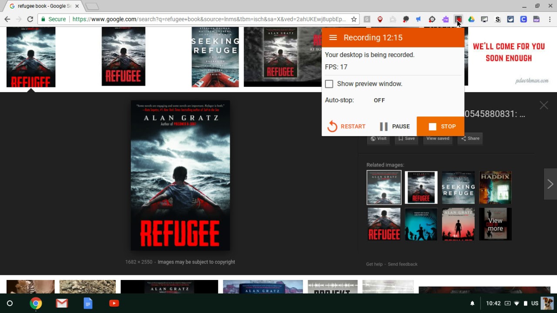Open the Get help link
This screenshot has width=557, height=313.
(x=374, y=264)
